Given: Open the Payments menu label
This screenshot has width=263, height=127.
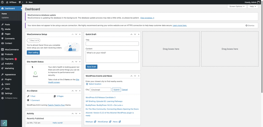Looking at the screenshot, I should 9,59.
